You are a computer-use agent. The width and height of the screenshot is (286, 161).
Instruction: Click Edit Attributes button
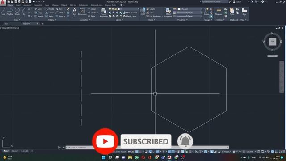pyautogui.click(x=154, y=16)
